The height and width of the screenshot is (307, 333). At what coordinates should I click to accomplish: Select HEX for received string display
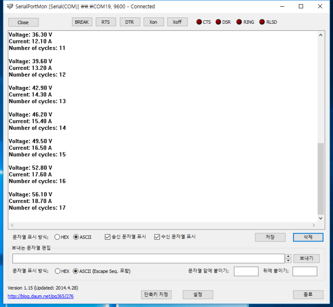click(61, 237)
